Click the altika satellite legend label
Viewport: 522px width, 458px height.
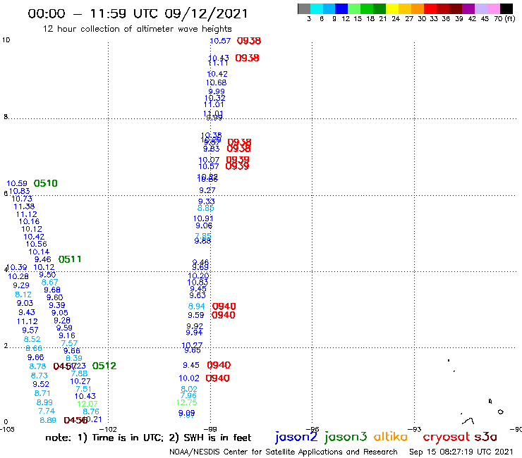click(391, 436)
